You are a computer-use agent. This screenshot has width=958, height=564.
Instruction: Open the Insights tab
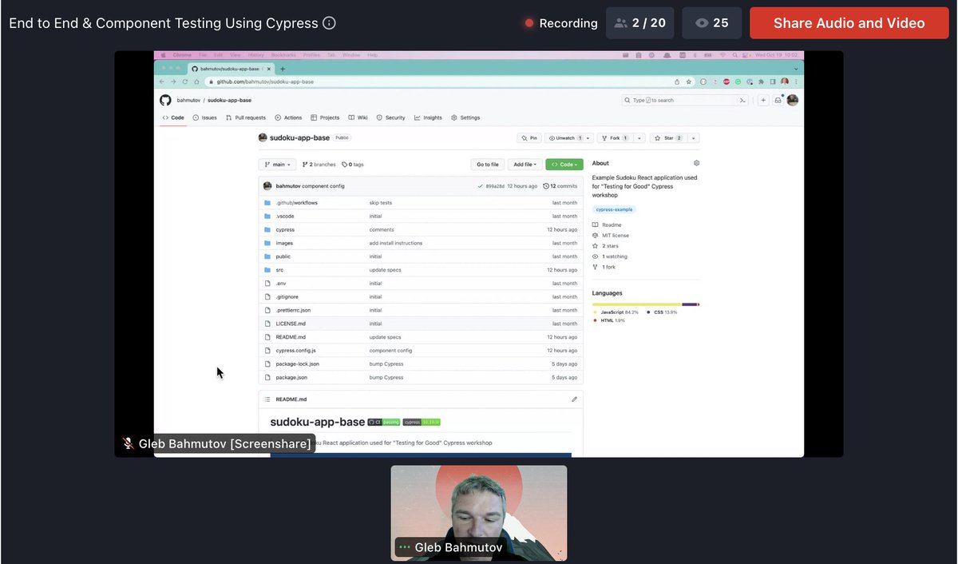pos(428,117)
